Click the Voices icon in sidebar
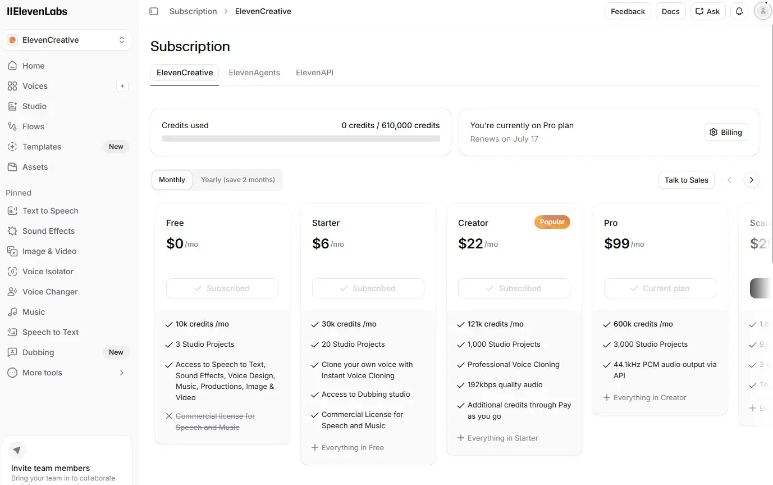 click(x=12, y=86)
